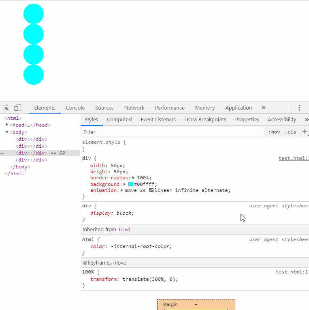309x310 pixels.
Task: Select the first div in body
Action: pos(31,139)
